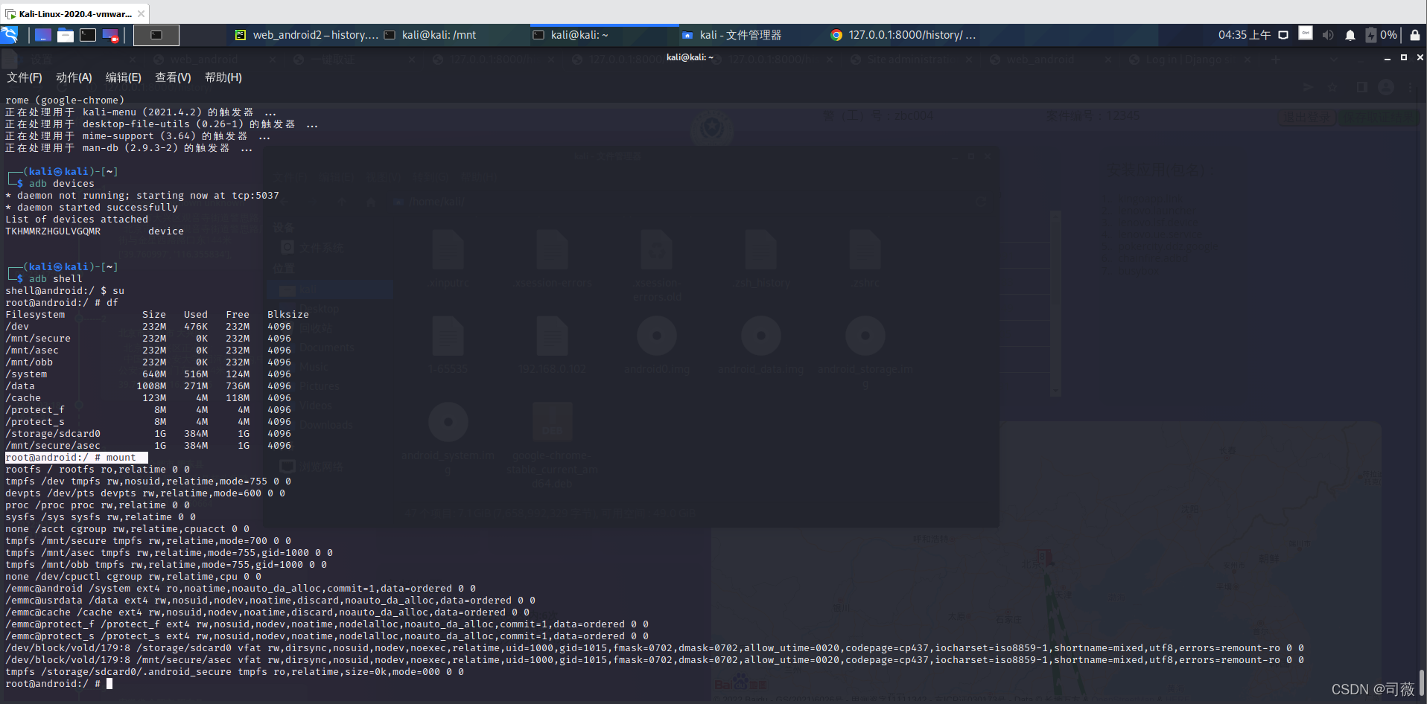Click the 'man-db (2.9.3-2)' trigger line
Viewport: 1427px width, 704px height.
click(129, 148)
